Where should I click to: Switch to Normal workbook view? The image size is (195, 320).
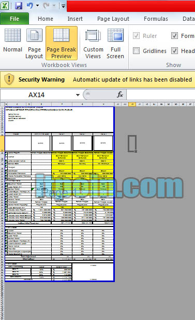pos(12,43)
